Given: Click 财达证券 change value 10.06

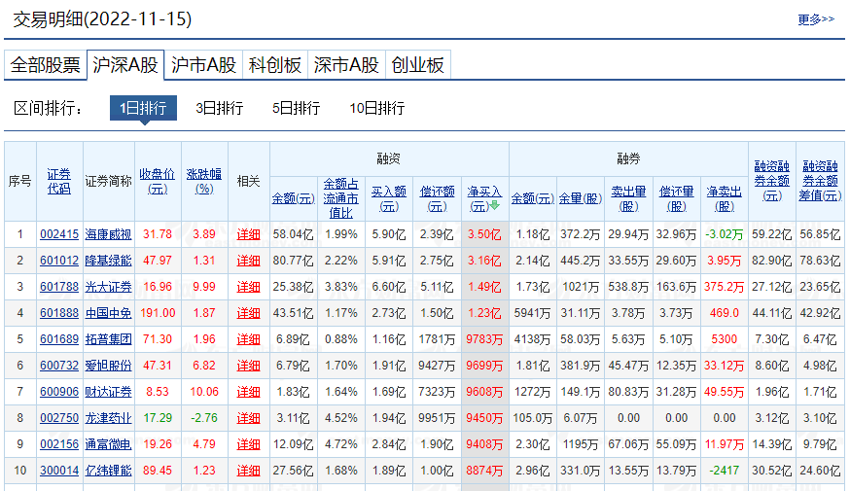Looking at the screenshot, I should tap(204, 391).
